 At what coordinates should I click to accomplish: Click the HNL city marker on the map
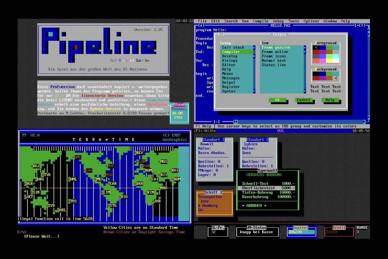click(72, 179)
